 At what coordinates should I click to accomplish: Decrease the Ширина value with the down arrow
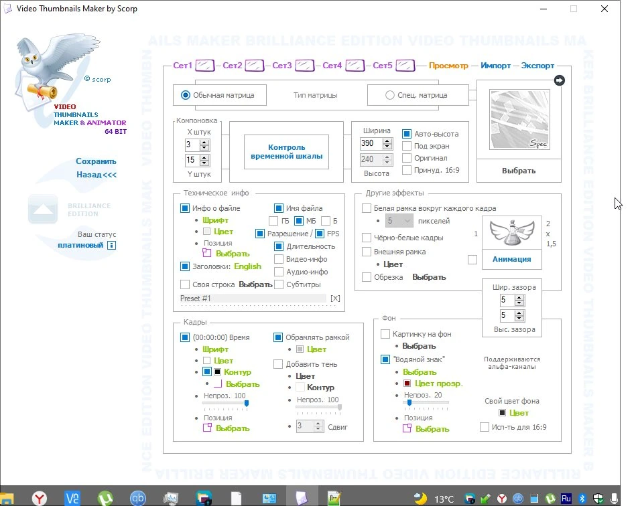pos(387,147)
